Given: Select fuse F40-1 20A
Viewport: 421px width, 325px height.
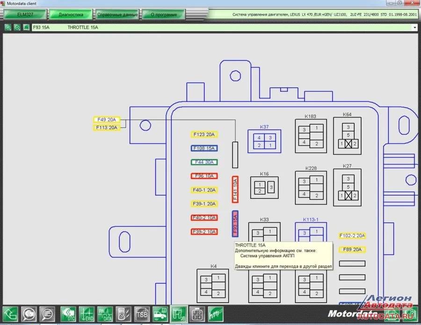Looking at the screenshot, I should click(x=204, y=190).
